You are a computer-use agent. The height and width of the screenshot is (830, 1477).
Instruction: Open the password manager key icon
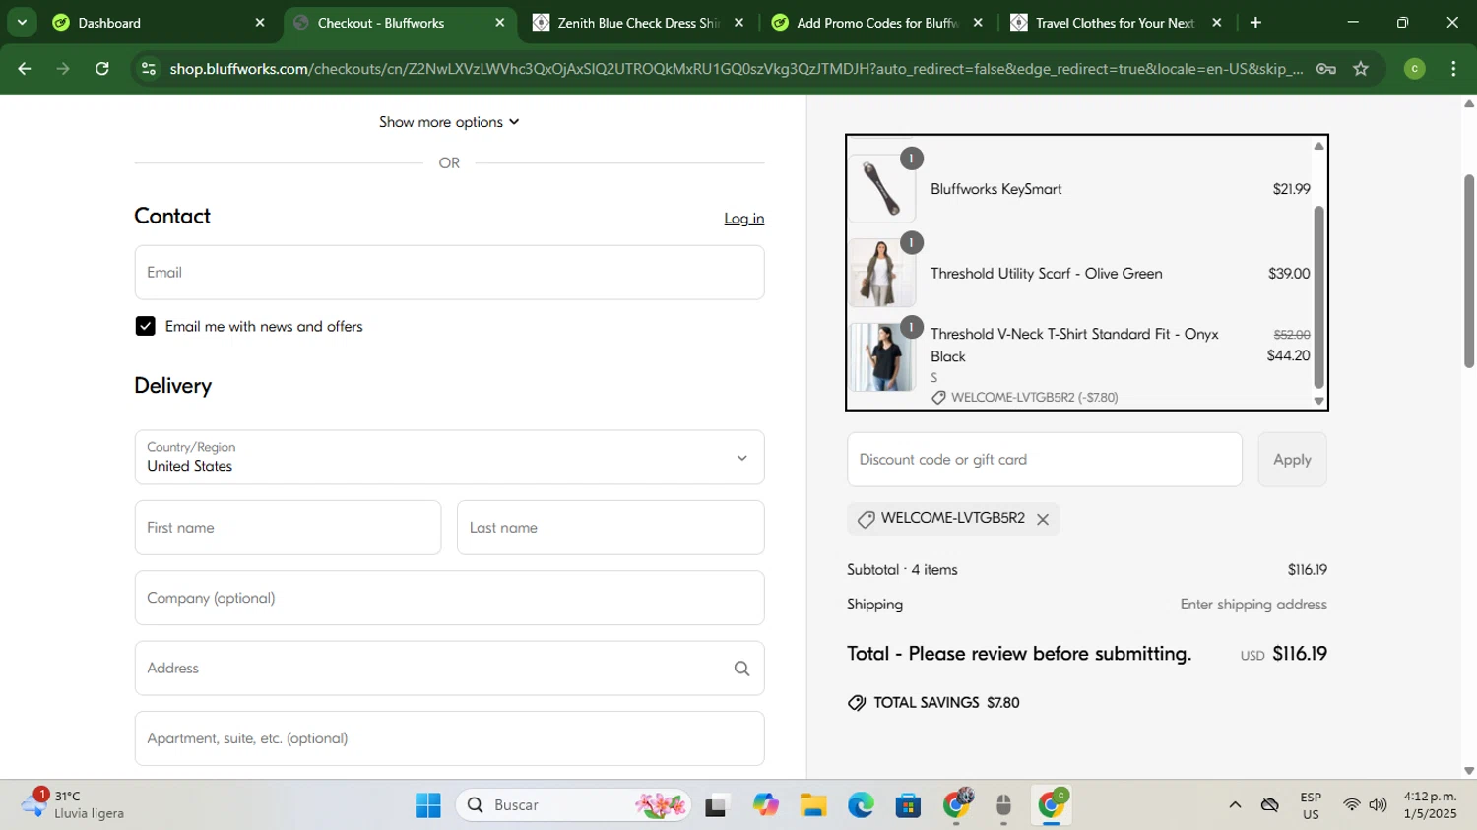tap(1326, 69)
